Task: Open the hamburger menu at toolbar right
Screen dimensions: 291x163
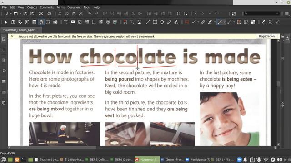Action: (x=287, y=14)
